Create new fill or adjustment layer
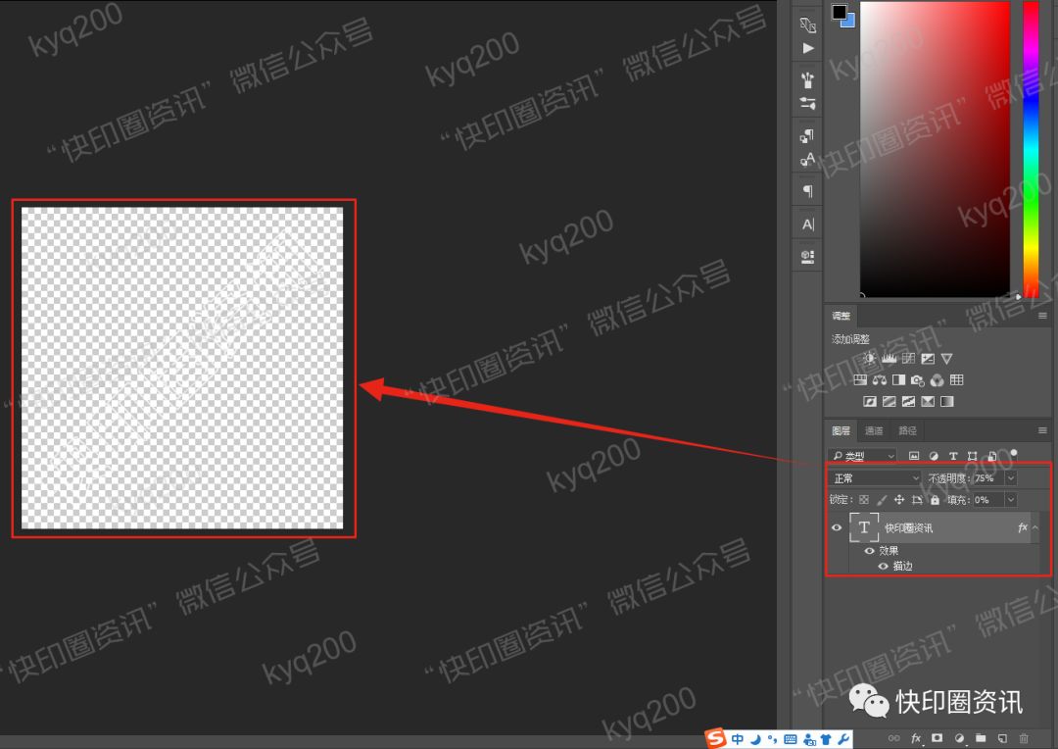This screenshot has height=749, width=1058. pos(959,738)
